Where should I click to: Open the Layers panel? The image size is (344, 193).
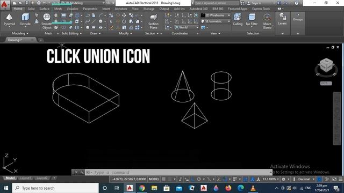click(x=282, y=19)
